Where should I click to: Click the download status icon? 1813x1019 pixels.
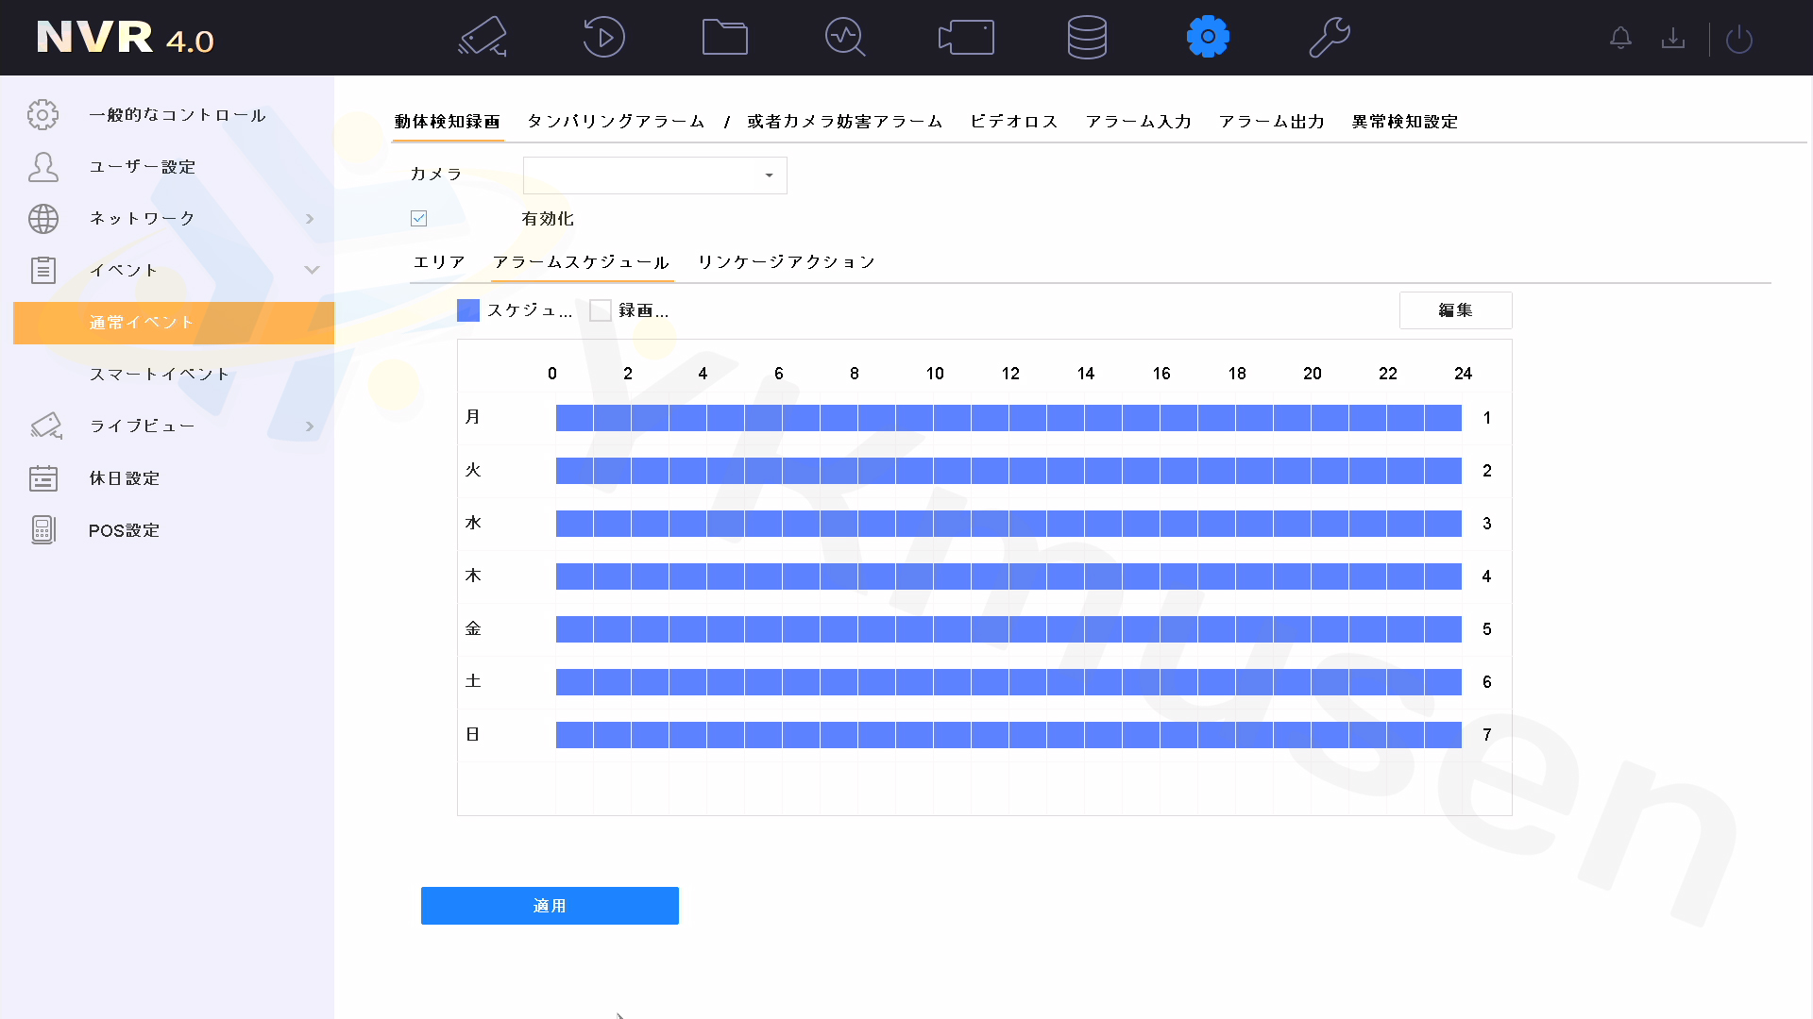[x=1673, y=38]
